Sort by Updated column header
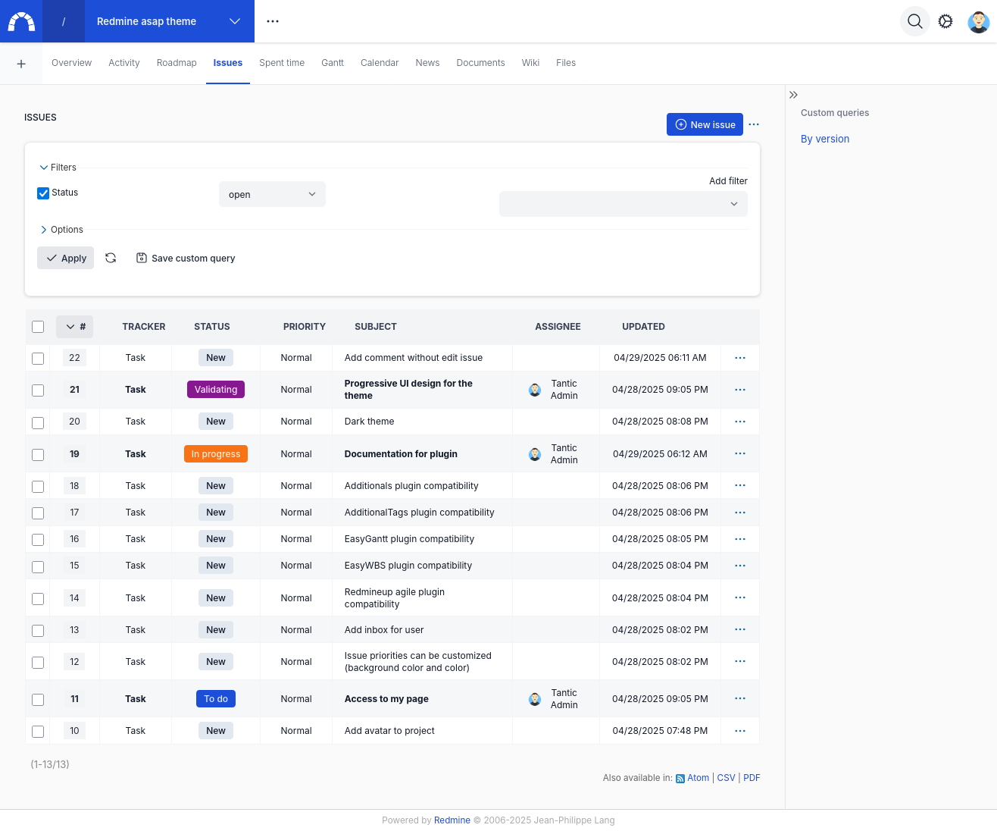 click(x=643, y=327)
